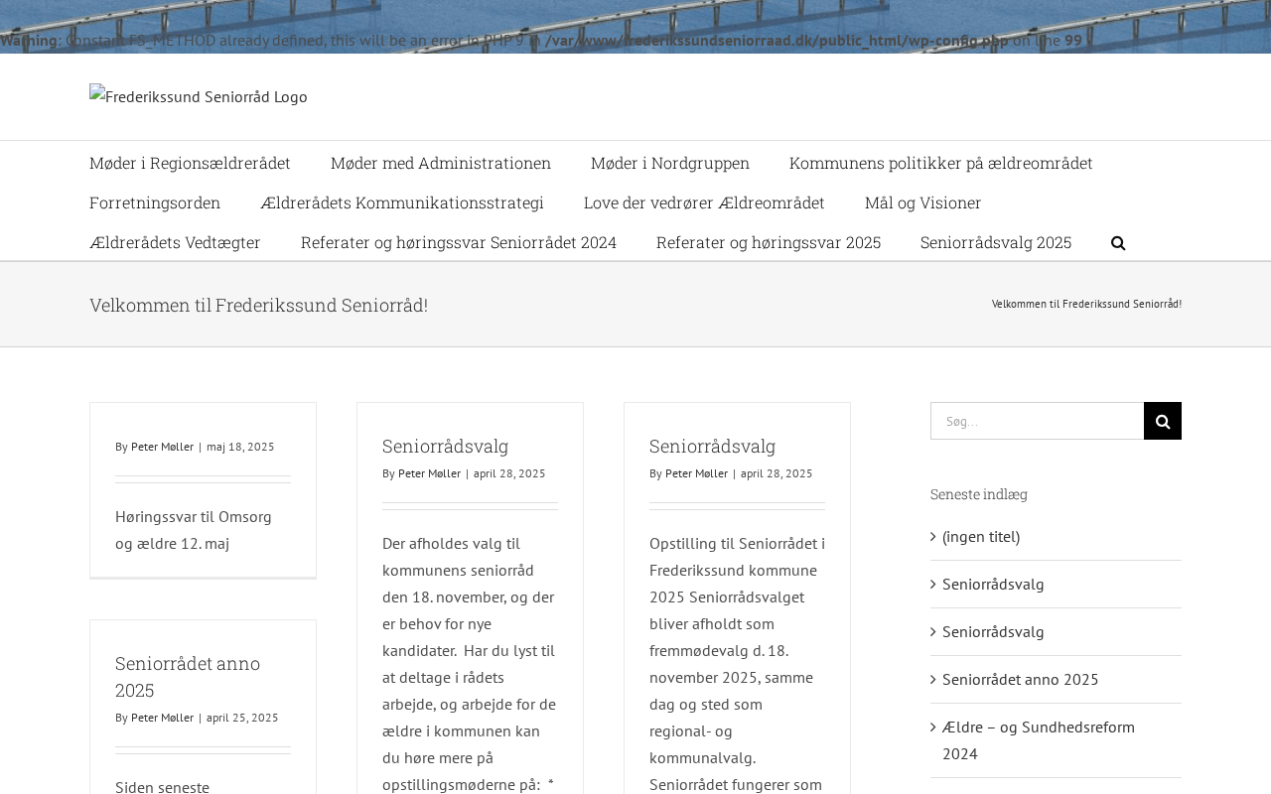
Task: Open Love der vedrører Ældreområdet
Action: [704, 202]
